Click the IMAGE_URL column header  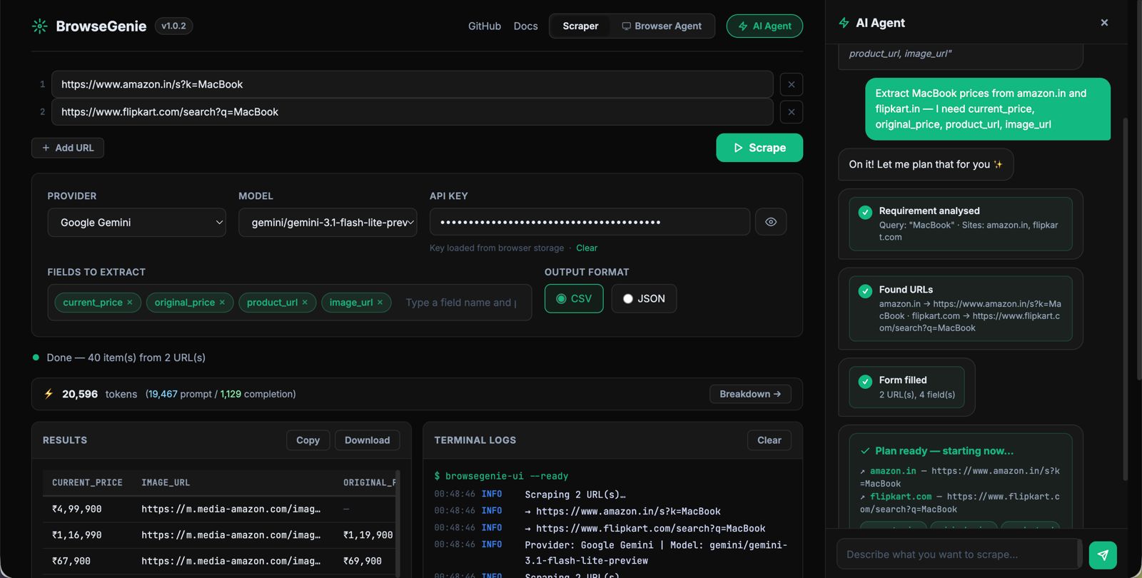point(166,483)
